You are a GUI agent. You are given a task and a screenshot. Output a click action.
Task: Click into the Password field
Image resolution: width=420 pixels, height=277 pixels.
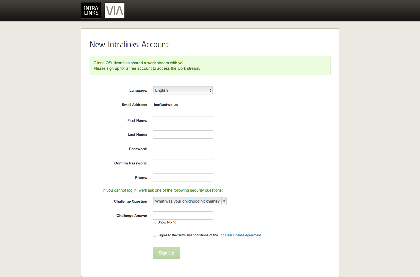(x=183, y=149)
